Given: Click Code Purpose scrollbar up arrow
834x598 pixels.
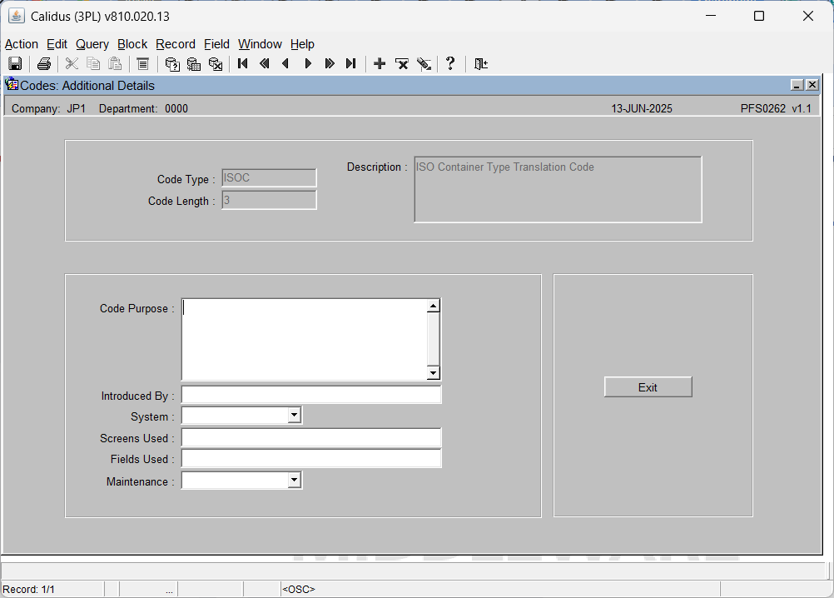Looking at the screenshot, I should [434, 306].
